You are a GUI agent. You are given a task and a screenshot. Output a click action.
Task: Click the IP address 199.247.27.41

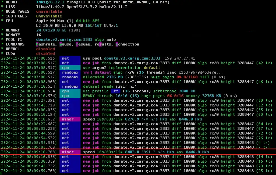(180, 58)
